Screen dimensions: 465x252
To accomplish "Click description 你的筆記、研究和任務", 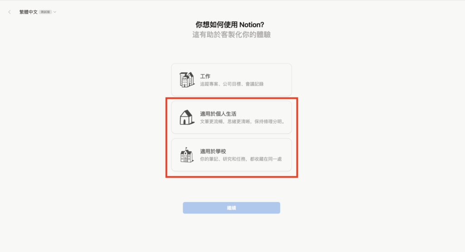I will [x=223, y=160].
